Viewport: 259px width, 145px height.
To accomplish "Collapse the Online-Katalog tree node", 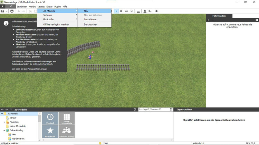I will (x=4, y=130).
